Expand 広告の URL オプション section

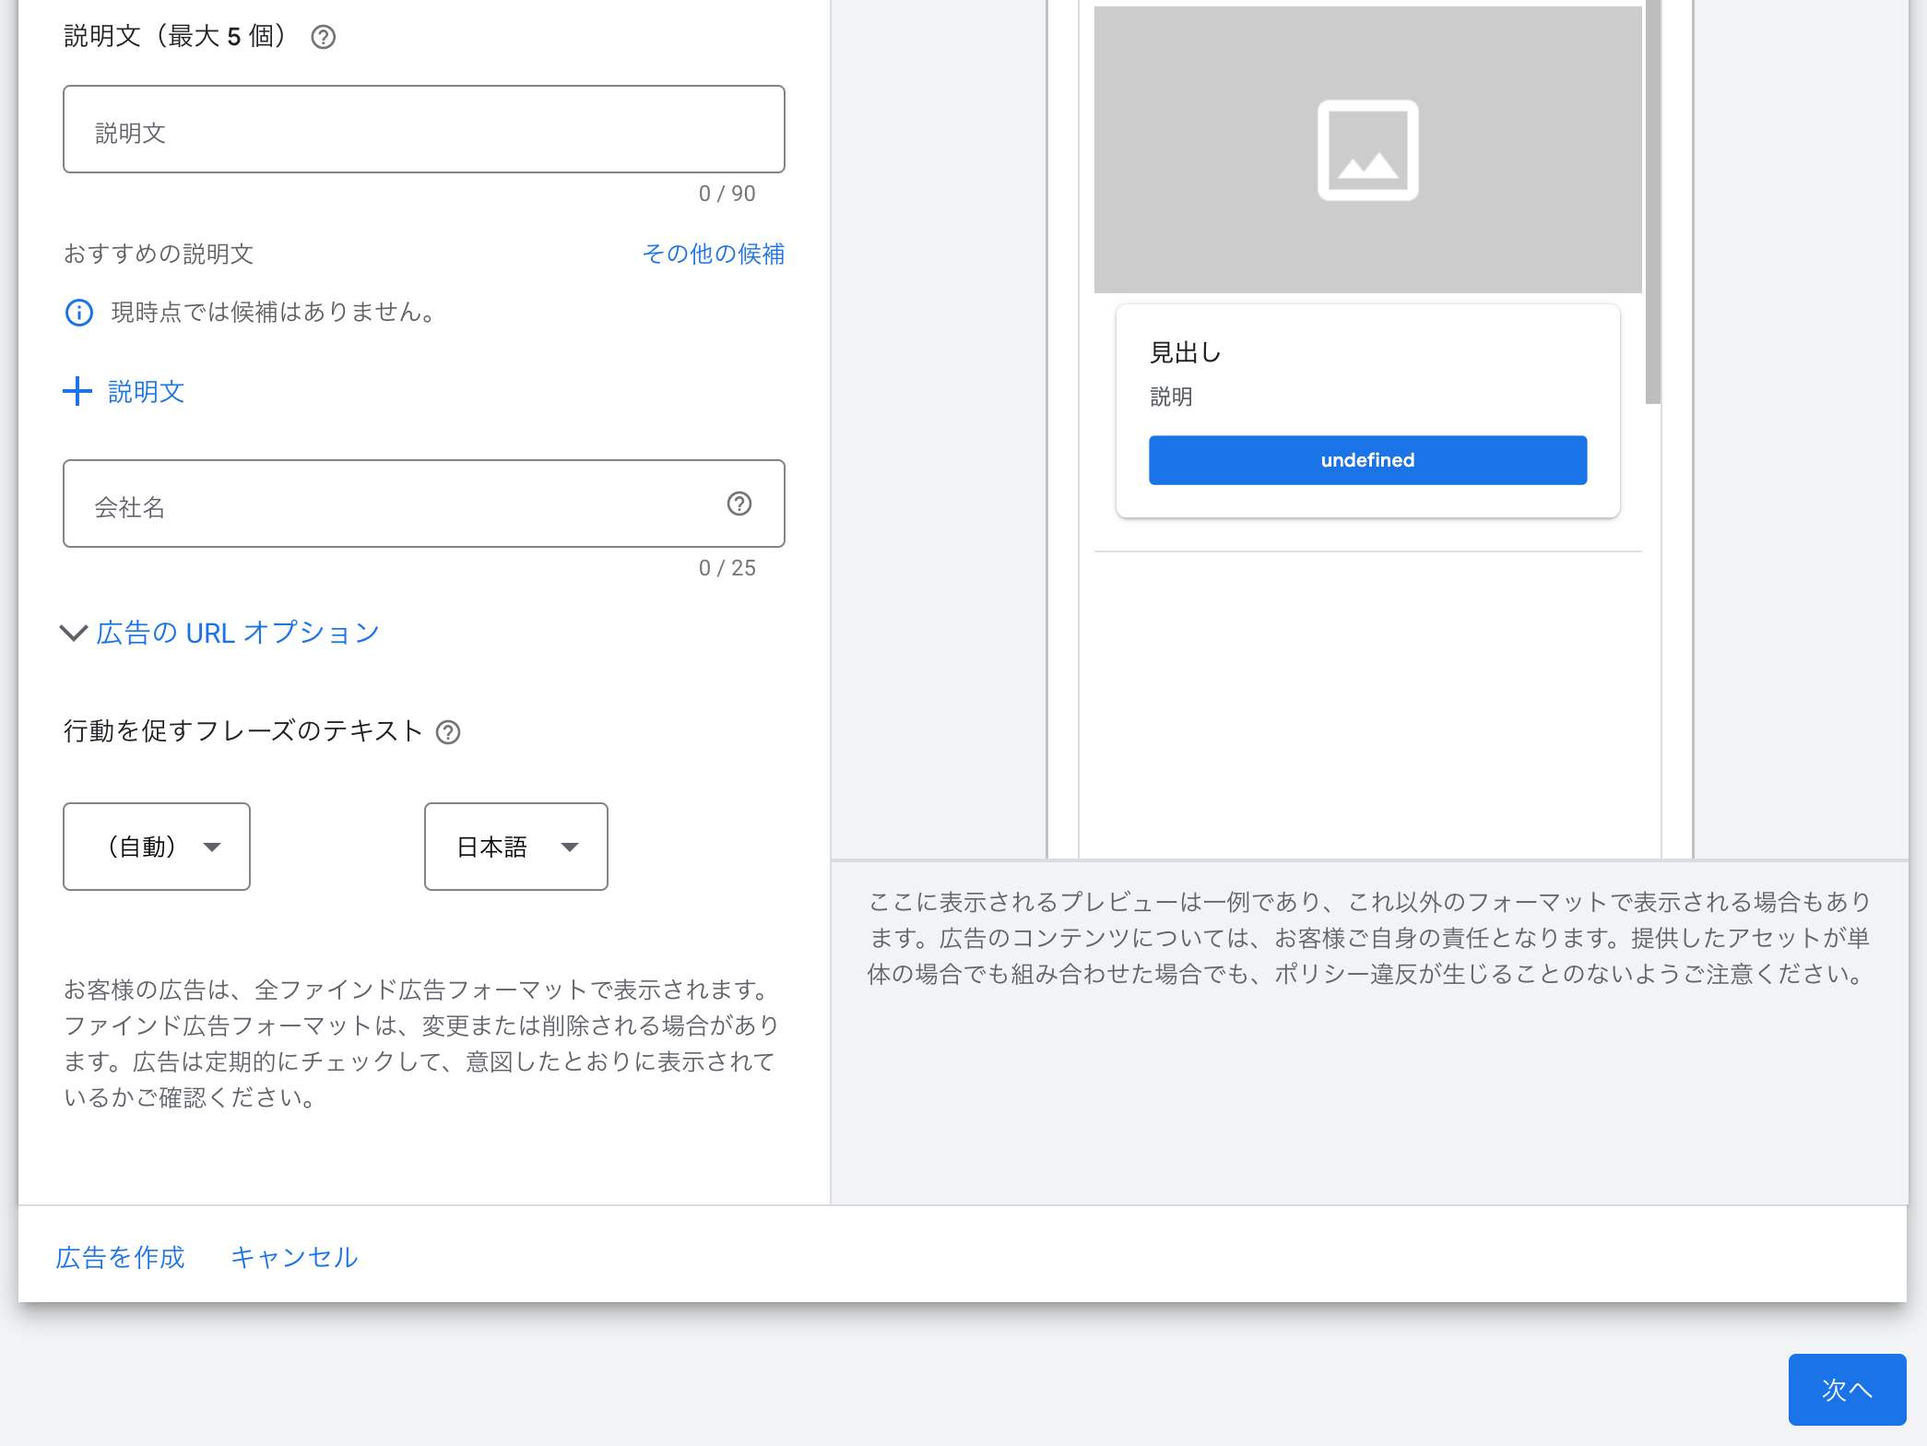[x=220, y=633]
